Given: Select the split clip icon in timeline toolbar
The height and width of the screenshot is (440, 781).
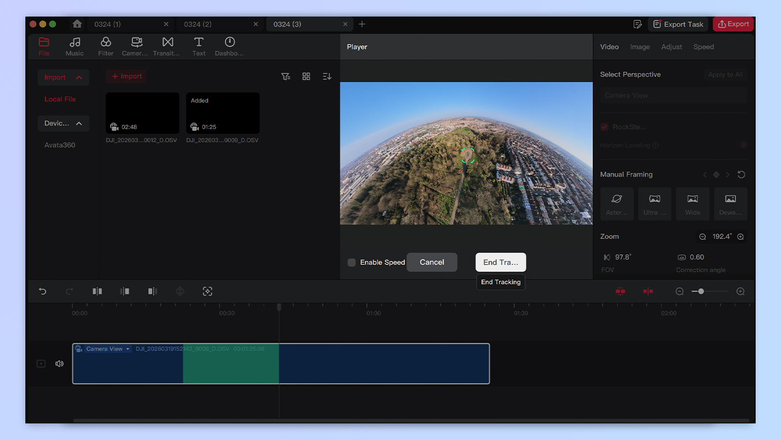Looking at the screenshot, I should [x=97, y=291].
